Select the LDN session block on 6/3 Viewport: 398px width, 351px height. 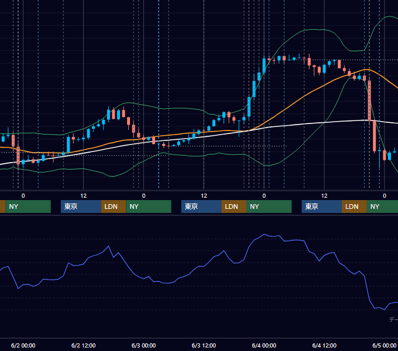234,207
